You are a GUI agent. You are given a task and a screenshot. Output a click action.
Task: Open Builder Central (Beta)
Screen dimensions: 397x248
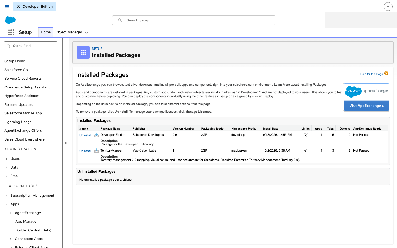[x=33, y=230]
